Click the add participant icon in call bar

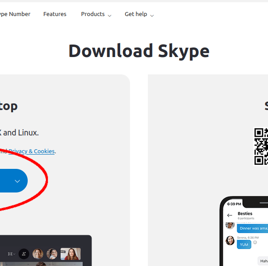pos(24,254)
